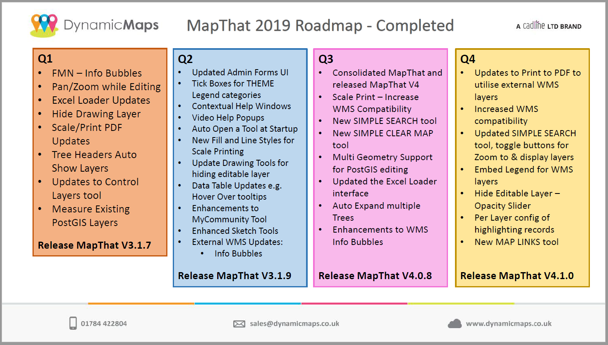608x345 pixels.
Task: Click the phone icon in the footer
Action: click(73, 324)
